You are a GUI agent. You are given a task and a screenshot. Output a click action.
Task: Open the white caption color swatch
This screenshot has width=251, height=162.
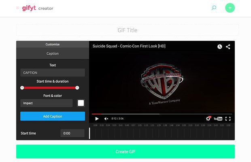pyautogui.click(x=81, y=103)
